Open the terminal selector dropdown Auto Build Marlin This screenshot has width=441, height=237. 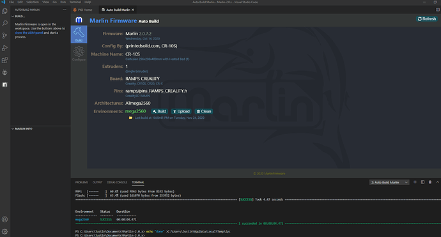[x=389, y=183]
